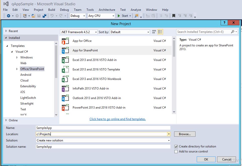
Task: Open the Debug menu
Action: click(x=64, y=10)
